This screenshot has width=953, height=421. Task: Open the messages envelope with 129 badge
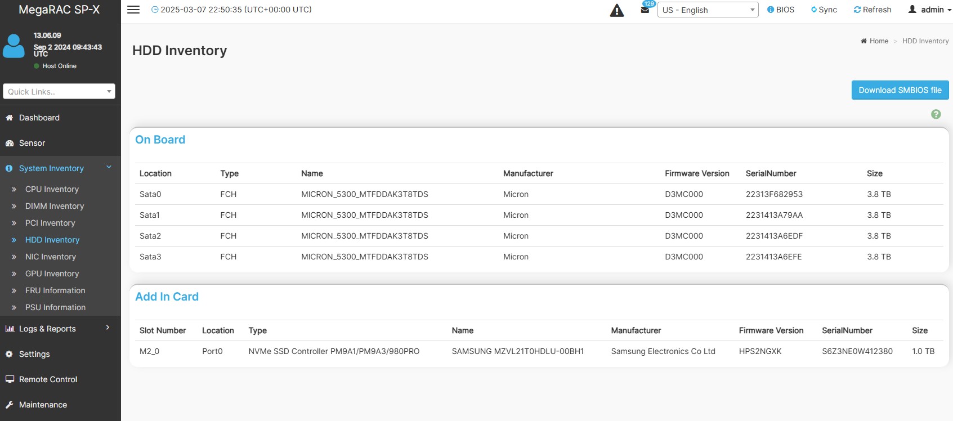click(645, 10)
